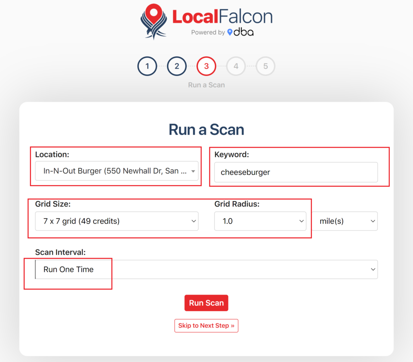Click the Run a Scan heading

click(x=206, y=130)
